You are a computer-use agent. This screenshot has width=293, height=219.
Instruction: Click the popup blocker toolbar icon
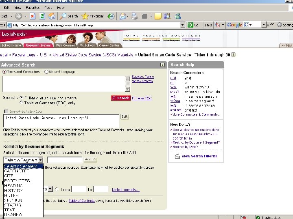(x=217, y=25)
